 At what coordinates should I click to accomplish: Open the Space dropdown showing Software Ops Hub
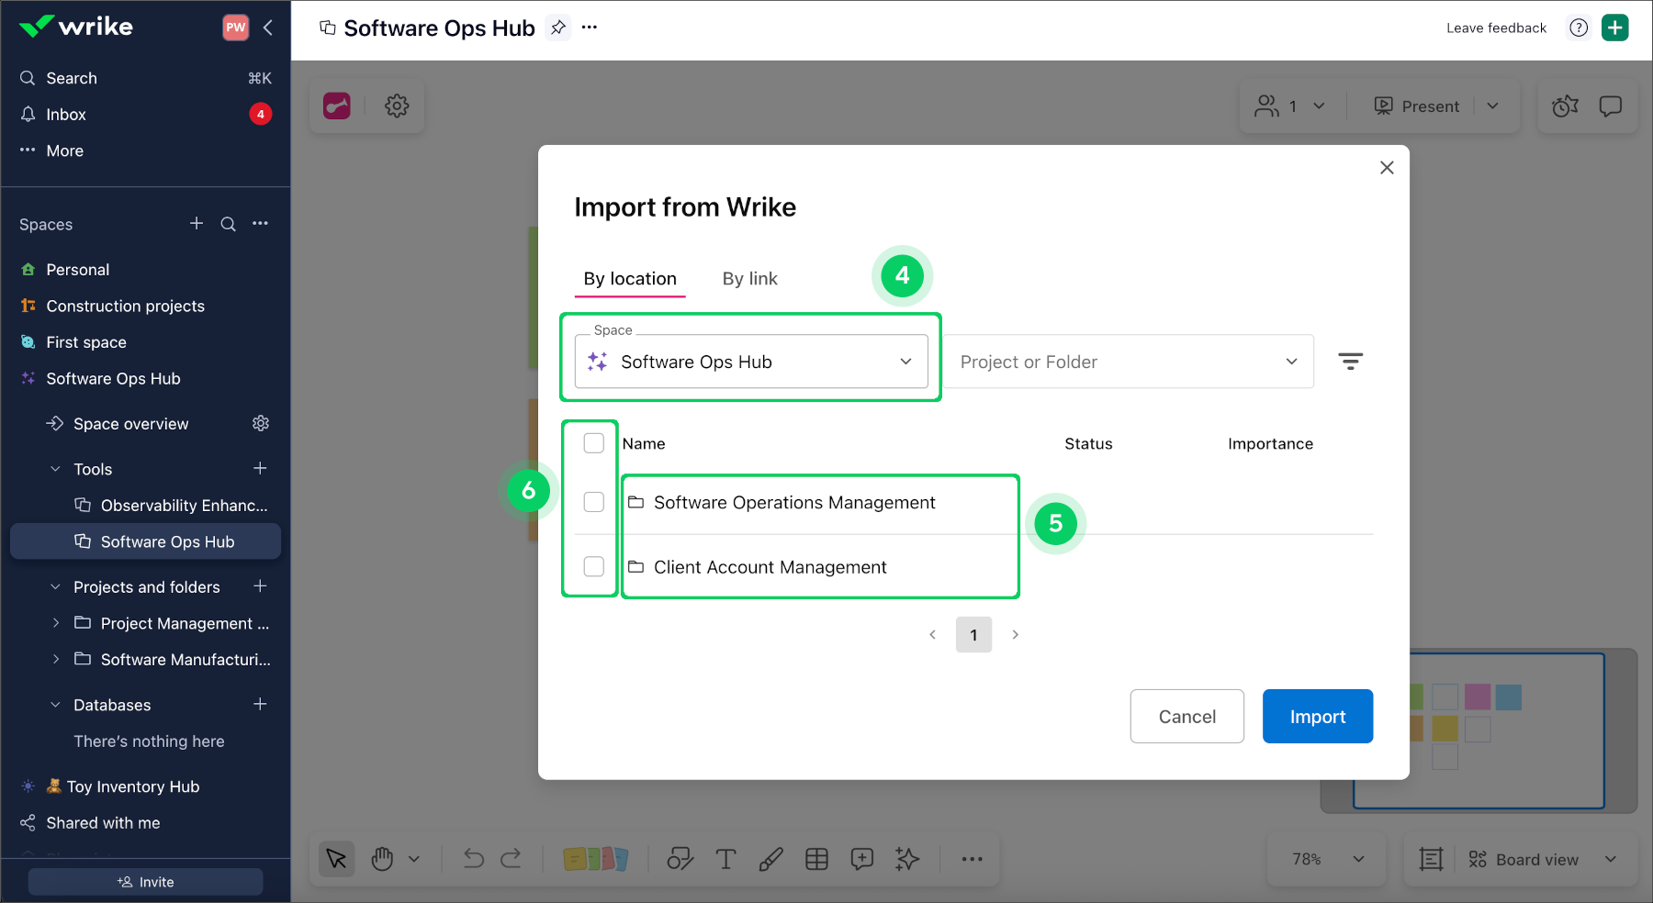[x=750, y=361]
